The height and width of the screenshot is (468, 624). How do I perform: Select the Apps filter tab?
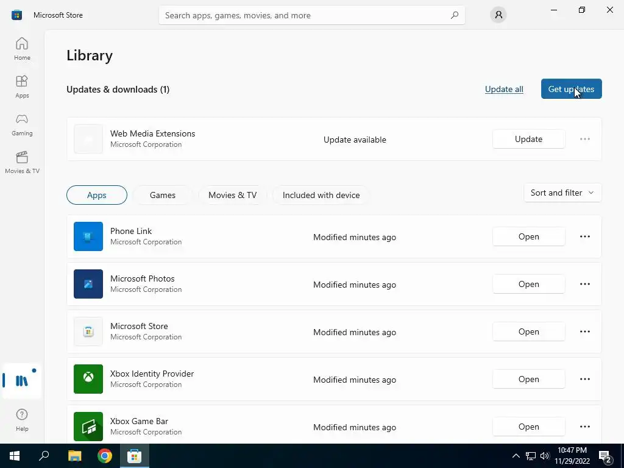click(97, 195)
